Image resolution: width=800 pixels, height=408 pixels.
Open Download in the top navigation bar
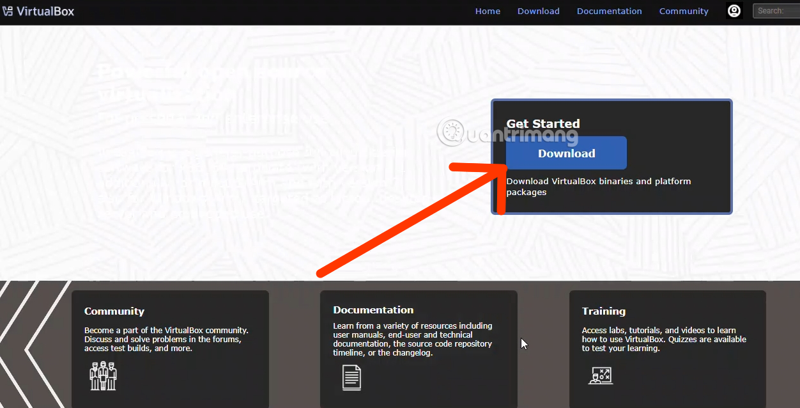[x=538, y=11]
